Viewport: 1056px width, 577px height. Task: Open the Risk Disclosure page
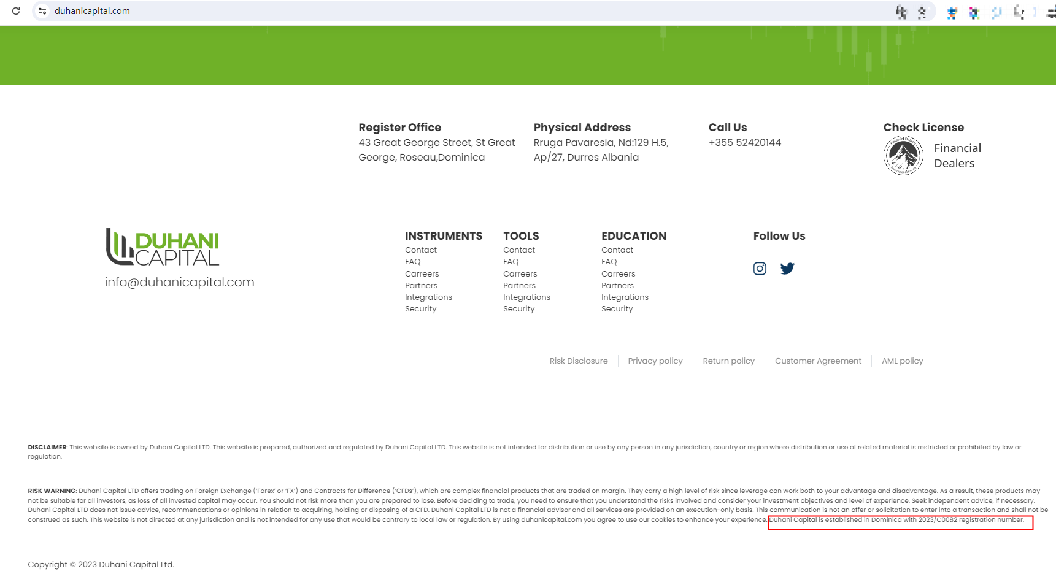[x=579, y=361]
